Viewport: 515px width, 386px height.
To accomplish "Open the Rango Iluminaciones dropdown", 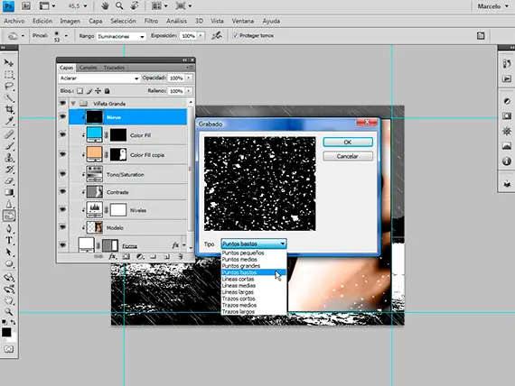I will click(121, 36).
